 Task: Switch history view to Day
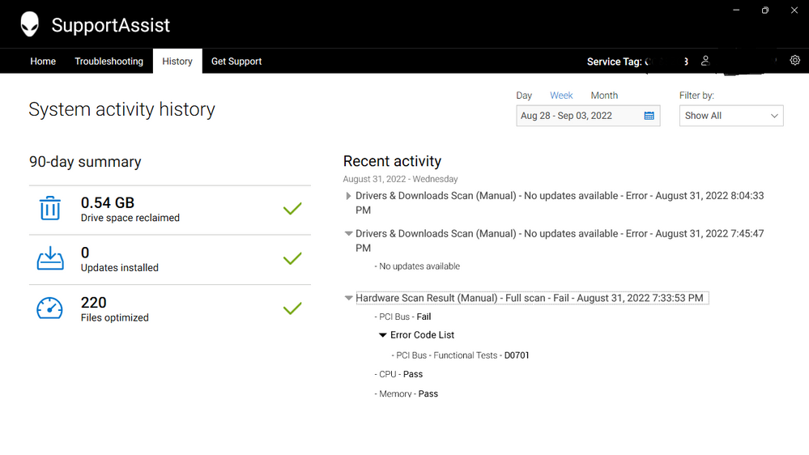(x=524, y=96)
